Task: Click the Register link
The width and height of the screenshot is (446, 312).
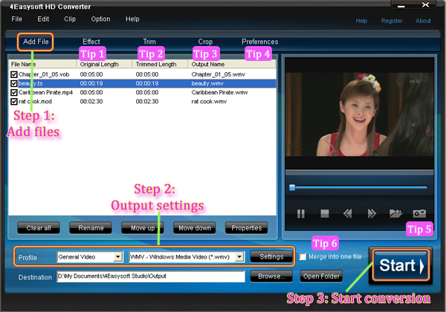Action: 392,21
